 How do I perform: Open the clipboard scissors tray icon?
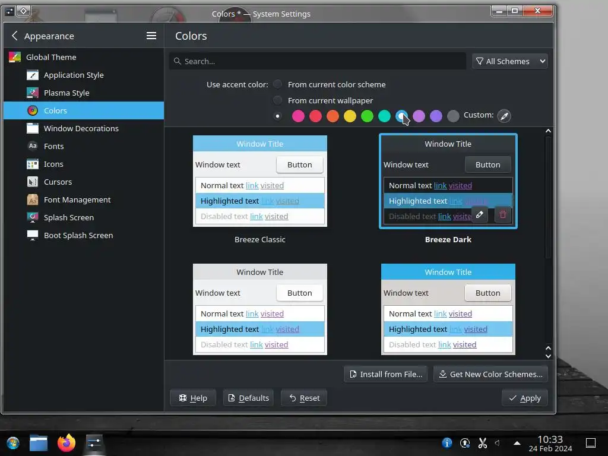click(482, 443)
